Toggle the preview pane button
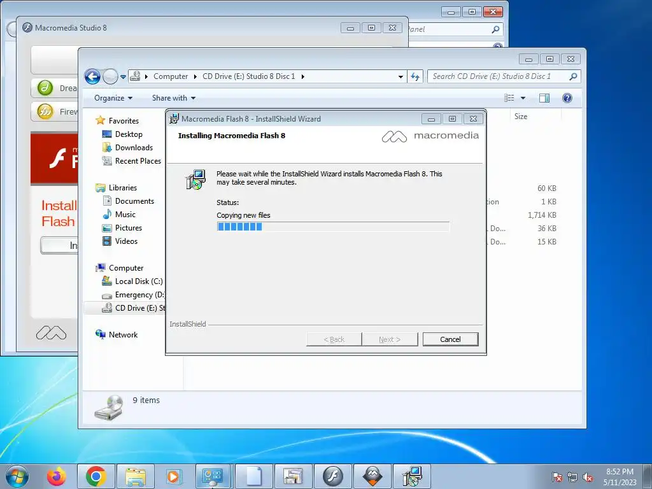The image size is (652, 489). tap(544, 98)
